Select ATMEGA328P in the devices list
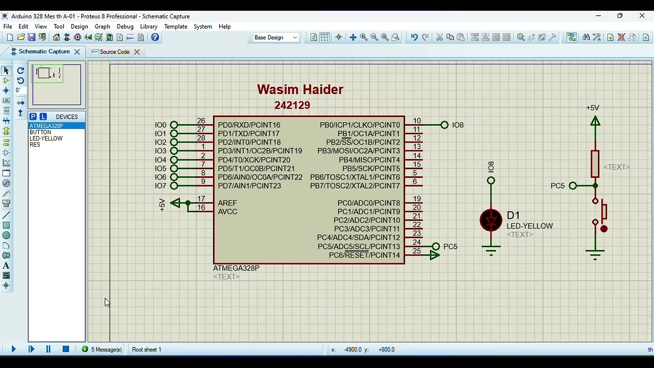This screenshot has height=368, width=654. (57, 126)
